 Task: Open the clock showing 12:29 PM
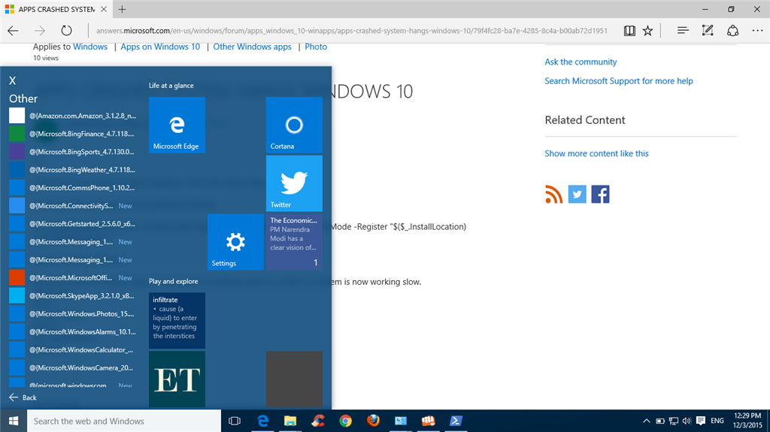(747, 421)
